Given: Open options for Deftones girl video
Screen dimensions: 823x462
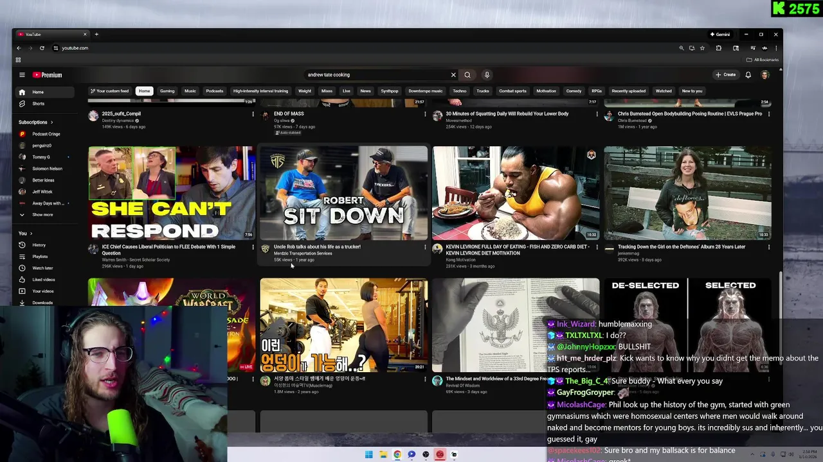Looking at the screenshot, I should point(769,247).
